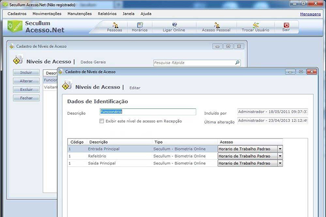The image size is (326, 217).
Task: Select the Funcionário row in the back window's list
Action: [x=50, y=80]
